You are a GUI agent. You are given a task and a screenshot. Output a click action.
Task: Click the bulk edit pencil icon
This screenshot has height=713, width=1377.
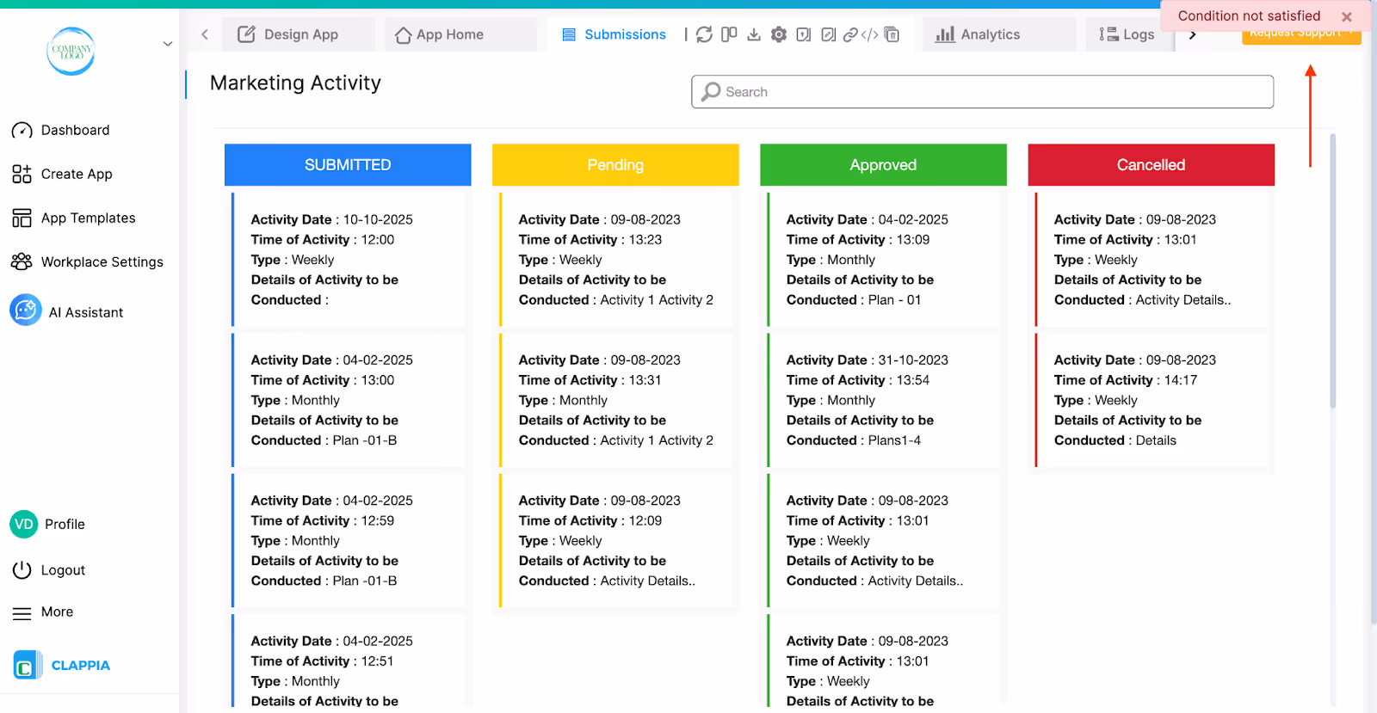click(x=828, y=34)
